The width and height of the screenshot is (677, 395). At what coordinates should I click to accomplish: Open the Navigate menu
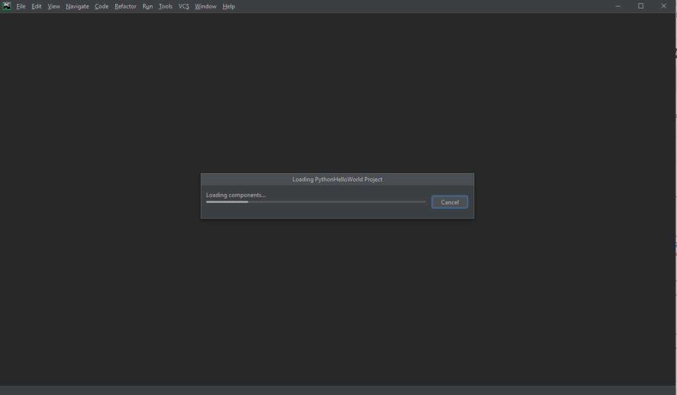pos(77,7)
